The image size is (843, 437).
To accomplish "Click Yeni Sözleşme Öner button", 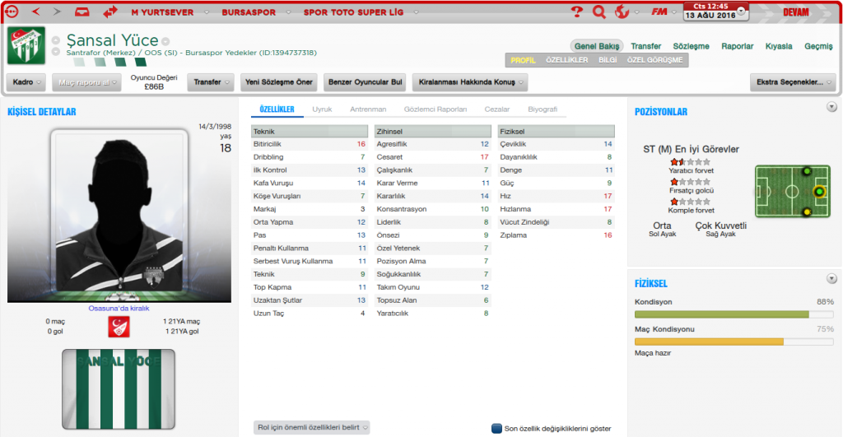I will [278, 82].
